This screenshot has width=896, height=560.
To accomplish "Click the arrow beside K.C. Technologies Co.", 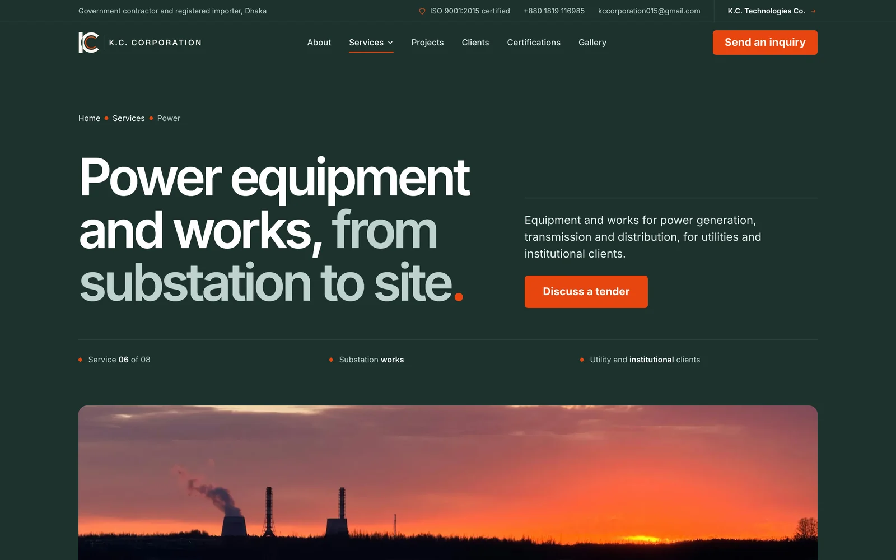I will tap(813, 11).
